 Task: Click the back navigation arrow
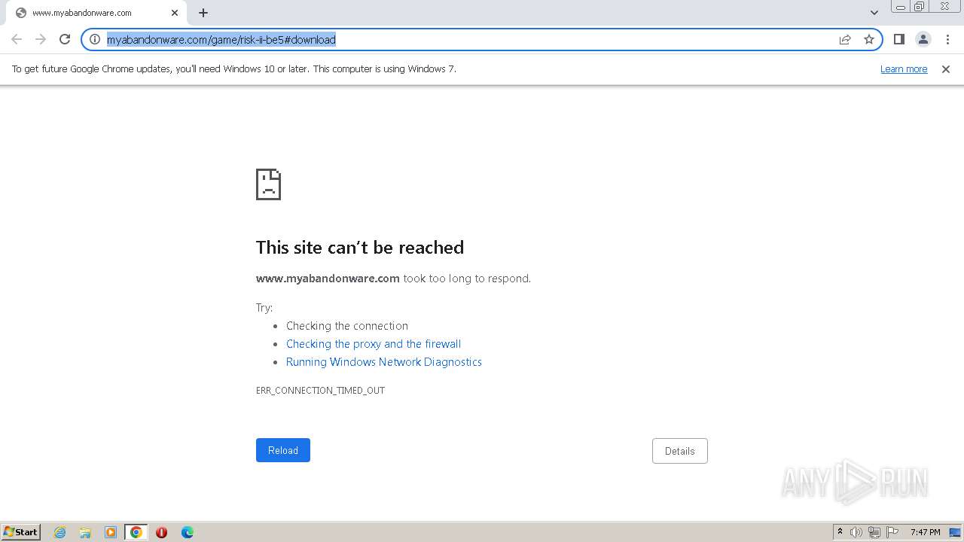[x=17, y=39]
